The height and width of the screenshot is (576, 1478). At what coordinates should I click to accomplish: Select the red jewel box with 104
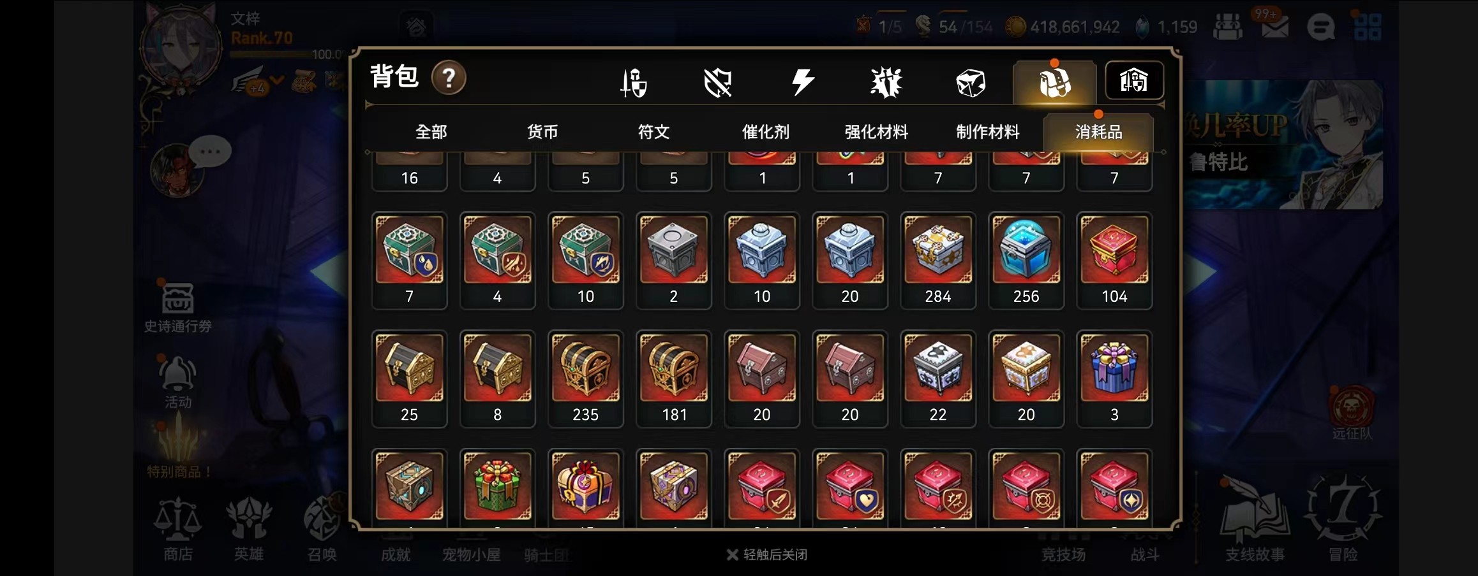point(1114,261)
